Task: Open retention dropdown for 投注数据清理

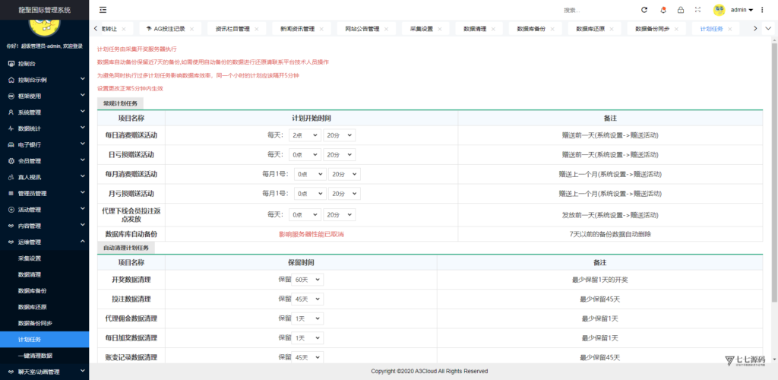Action: click(x=307, y=299)
